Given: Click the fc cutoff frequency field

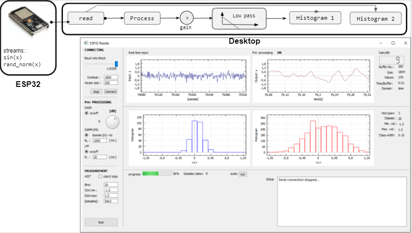Looking at the screenshot, I should pyautogui.click(x=100, y=157).
